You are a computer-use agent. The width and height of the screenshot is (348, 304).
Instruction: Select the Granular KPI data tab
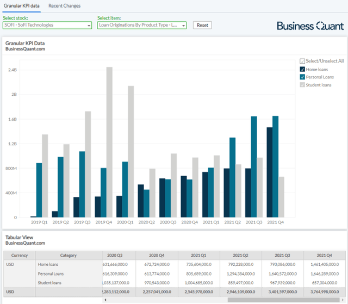tap(22, 6)
